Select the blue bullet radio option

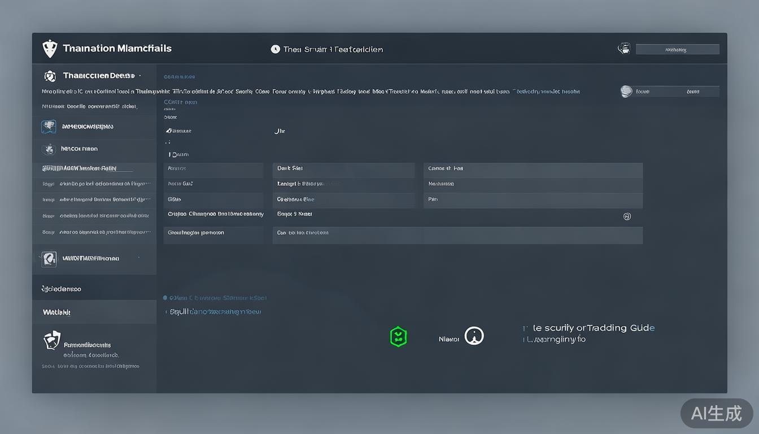pos(165,298)
